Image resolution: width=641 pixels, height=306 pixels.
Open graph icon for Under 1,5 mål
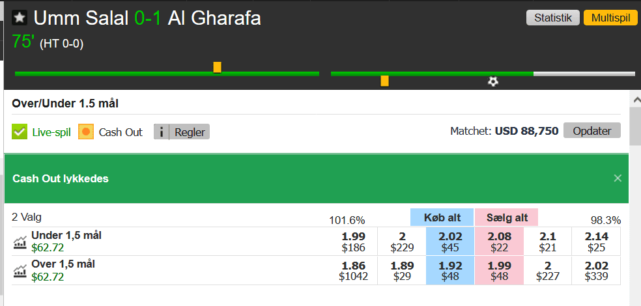click(x=20, y=242)
